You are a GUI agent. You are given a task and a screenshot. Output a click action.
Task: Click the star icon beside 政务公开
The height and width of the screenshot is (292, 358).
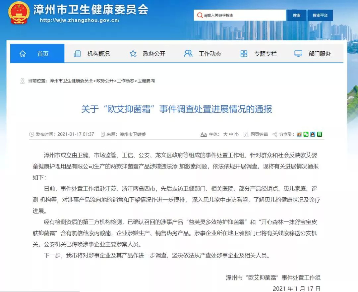pos(133,54)
